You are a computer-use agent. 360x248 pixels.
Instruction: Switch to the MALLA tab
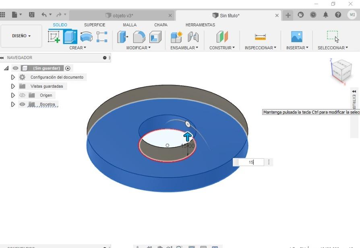130,25
